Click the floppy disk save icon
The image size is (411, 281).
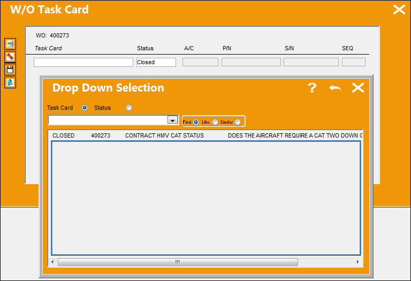tap(10, 70)
